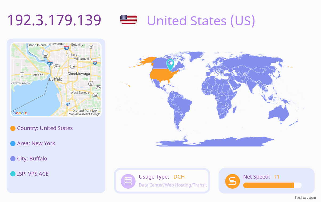Click Australia on the world map

pos(279,113)
